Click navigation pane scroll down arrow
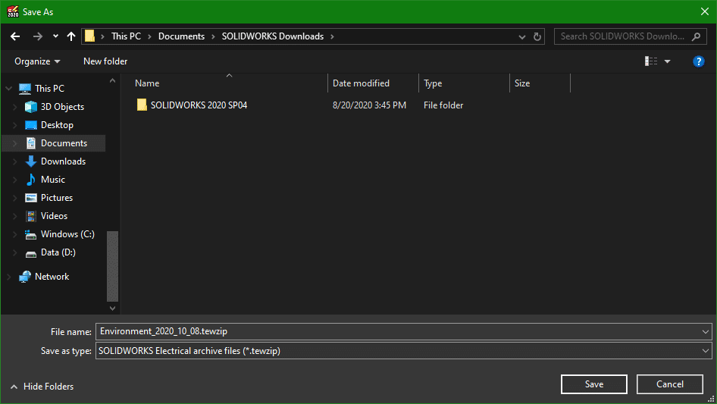Image resolution: width=717 pixels, height=404 pixels. pos(112,308)
